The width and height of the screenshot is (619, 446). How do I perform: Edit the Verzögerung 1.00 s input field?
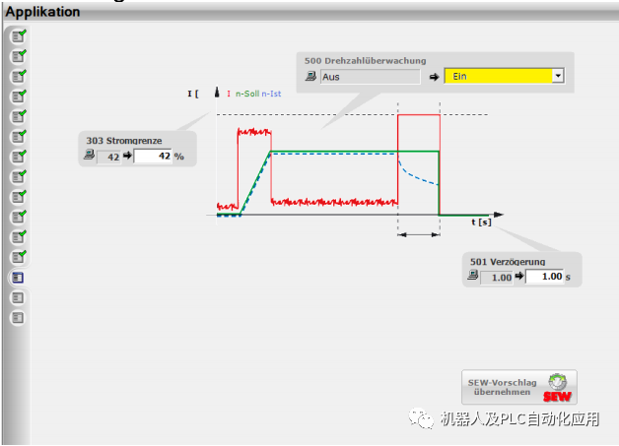(544, 277)
